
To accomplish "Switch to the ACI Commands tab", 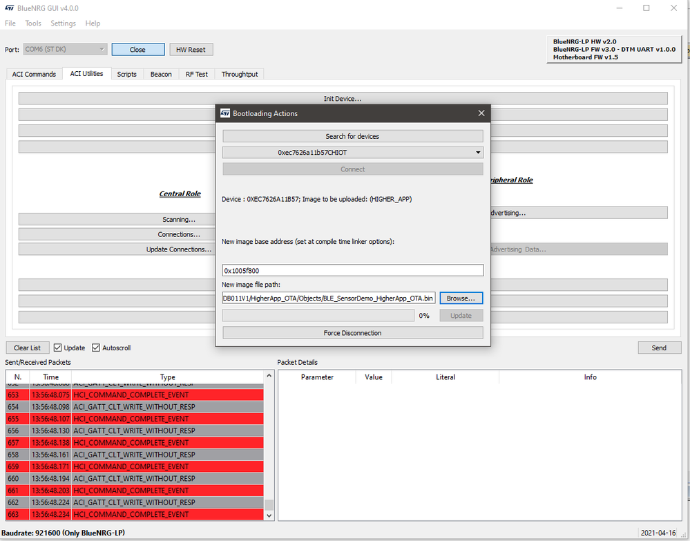I will 34,74.
